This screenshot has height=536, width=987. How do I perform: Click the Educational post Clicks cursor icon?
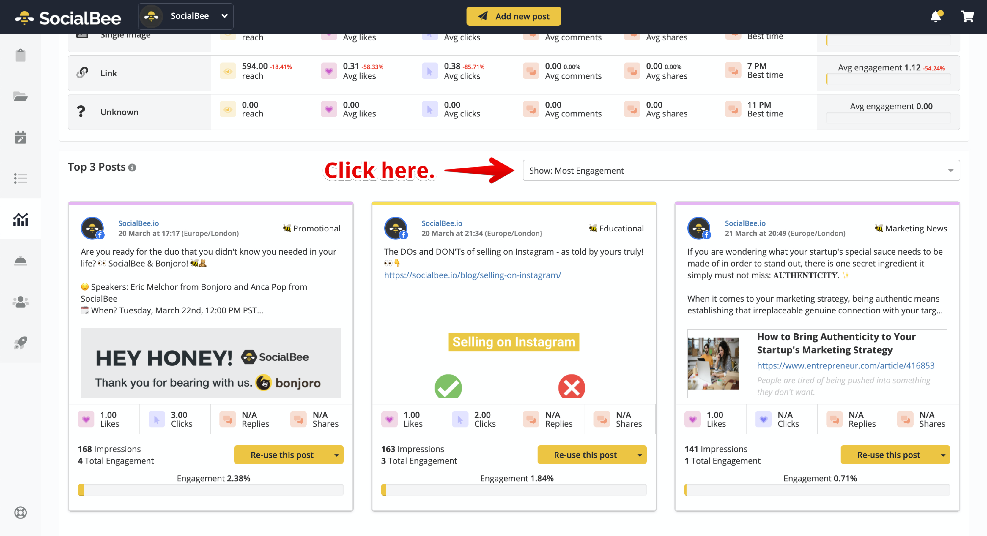[460, 419]
